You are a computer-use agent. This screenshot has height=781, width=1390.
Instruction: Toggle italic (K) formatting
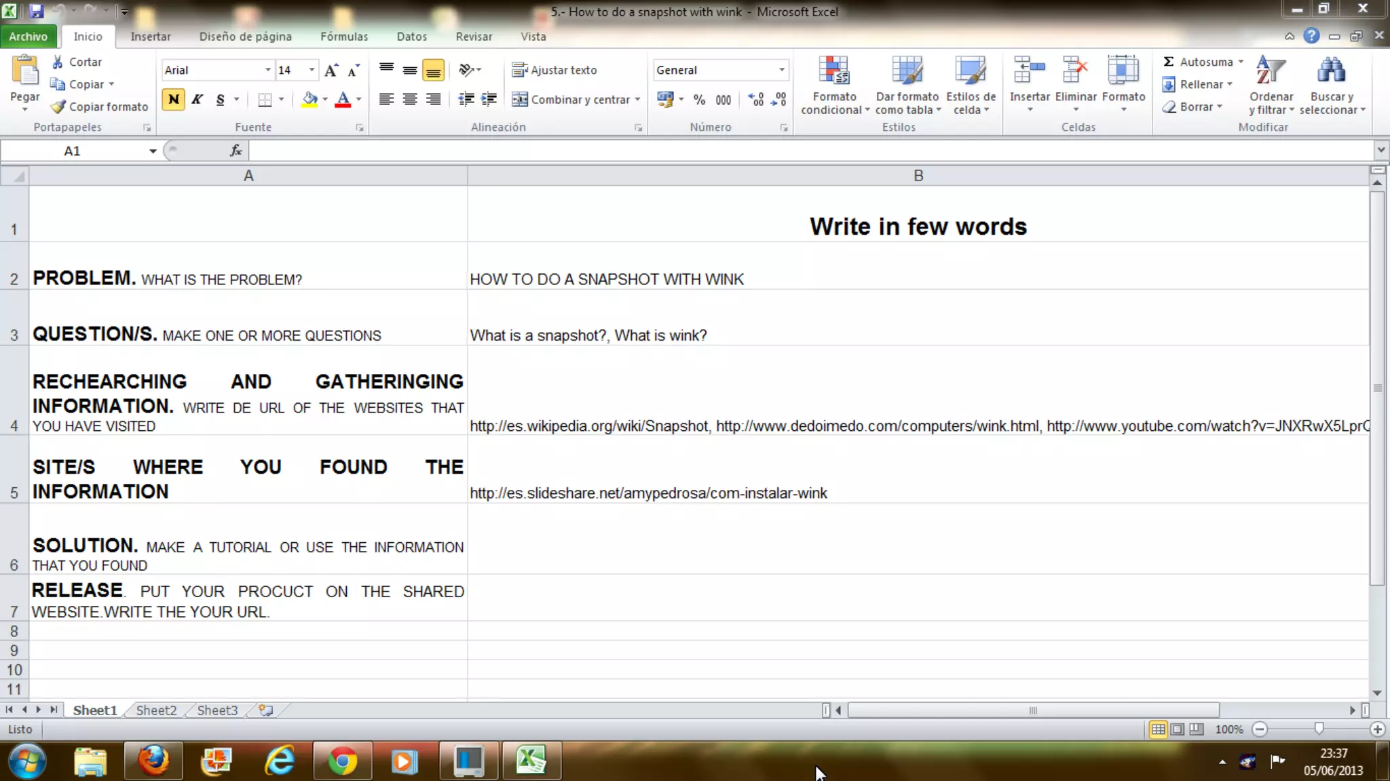(x=197, y=100)
